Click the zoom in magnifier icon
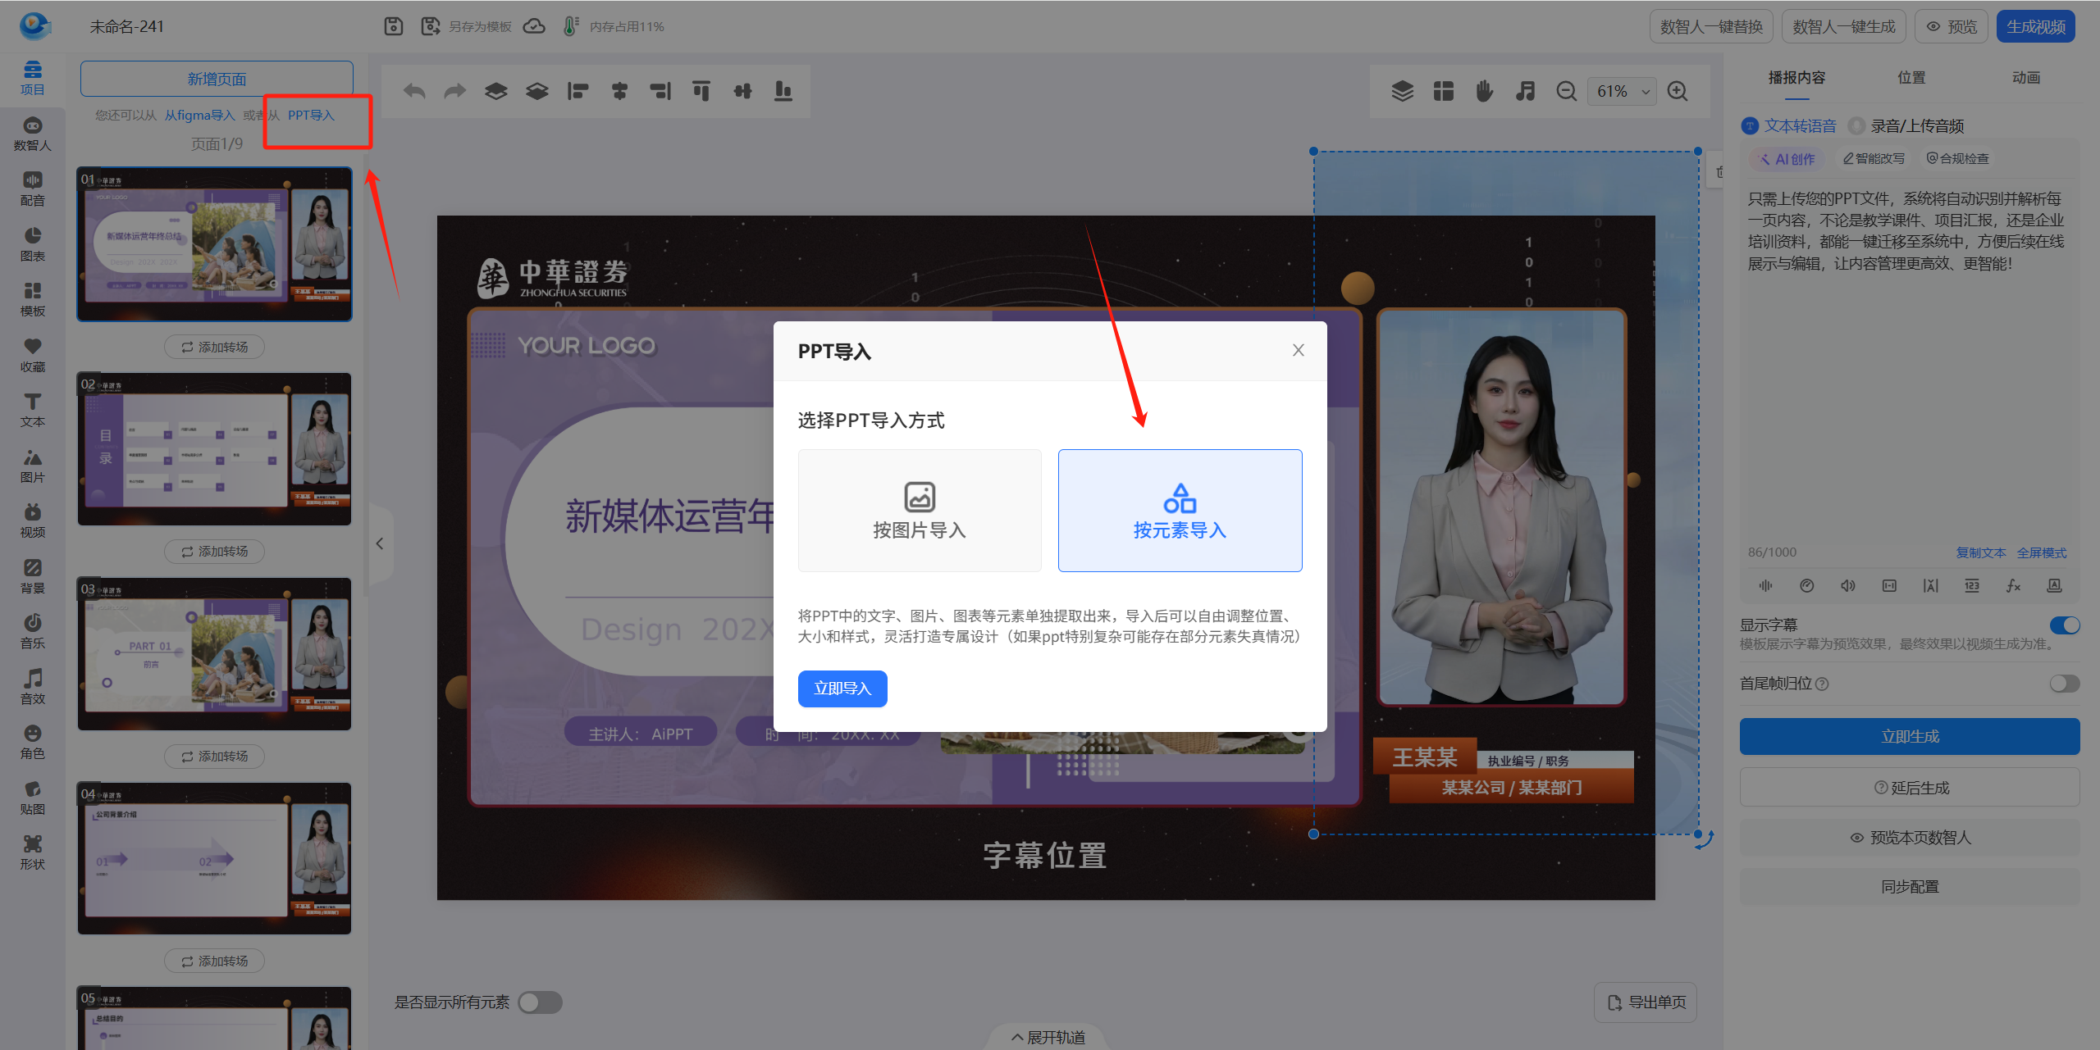 click(1678, 91)
